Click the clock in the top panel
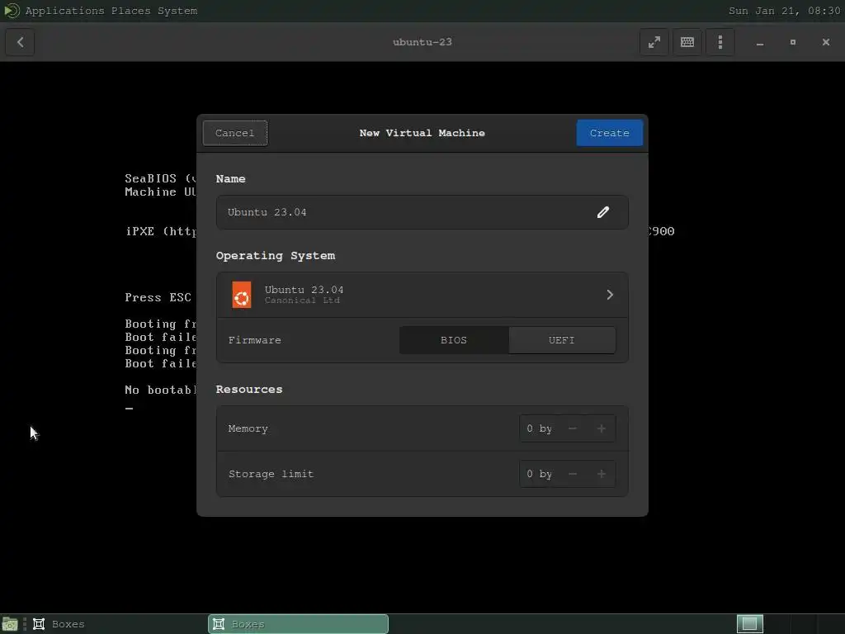The width and height of the screenshot is (845, 634). 784,11
